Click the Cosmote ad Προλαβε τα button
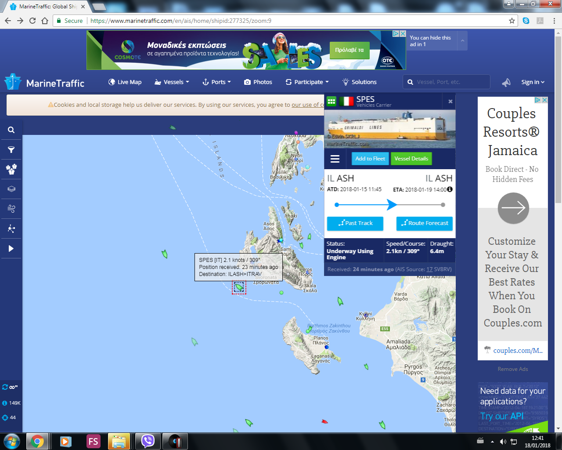This screenshot has width=562, height=450. pos(349,50)
